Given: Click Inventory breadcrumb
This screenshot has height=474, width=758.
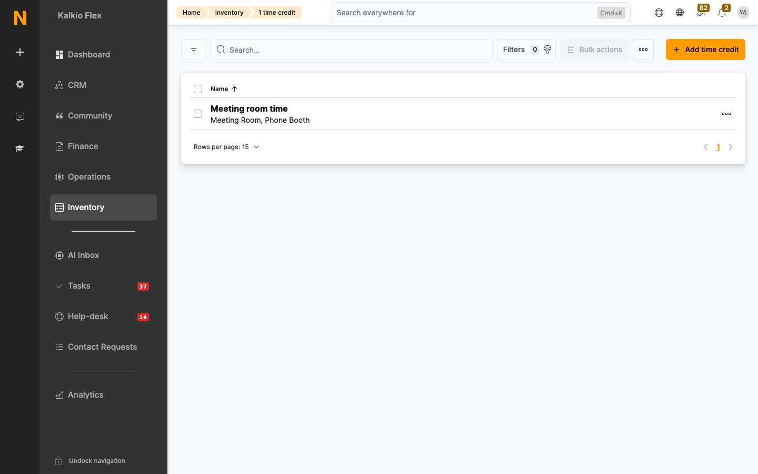Looking at the screenshot, I should [x=229, y=13].
